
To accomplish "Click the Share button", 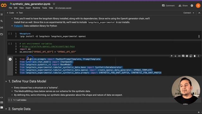I will coord(183,6).
